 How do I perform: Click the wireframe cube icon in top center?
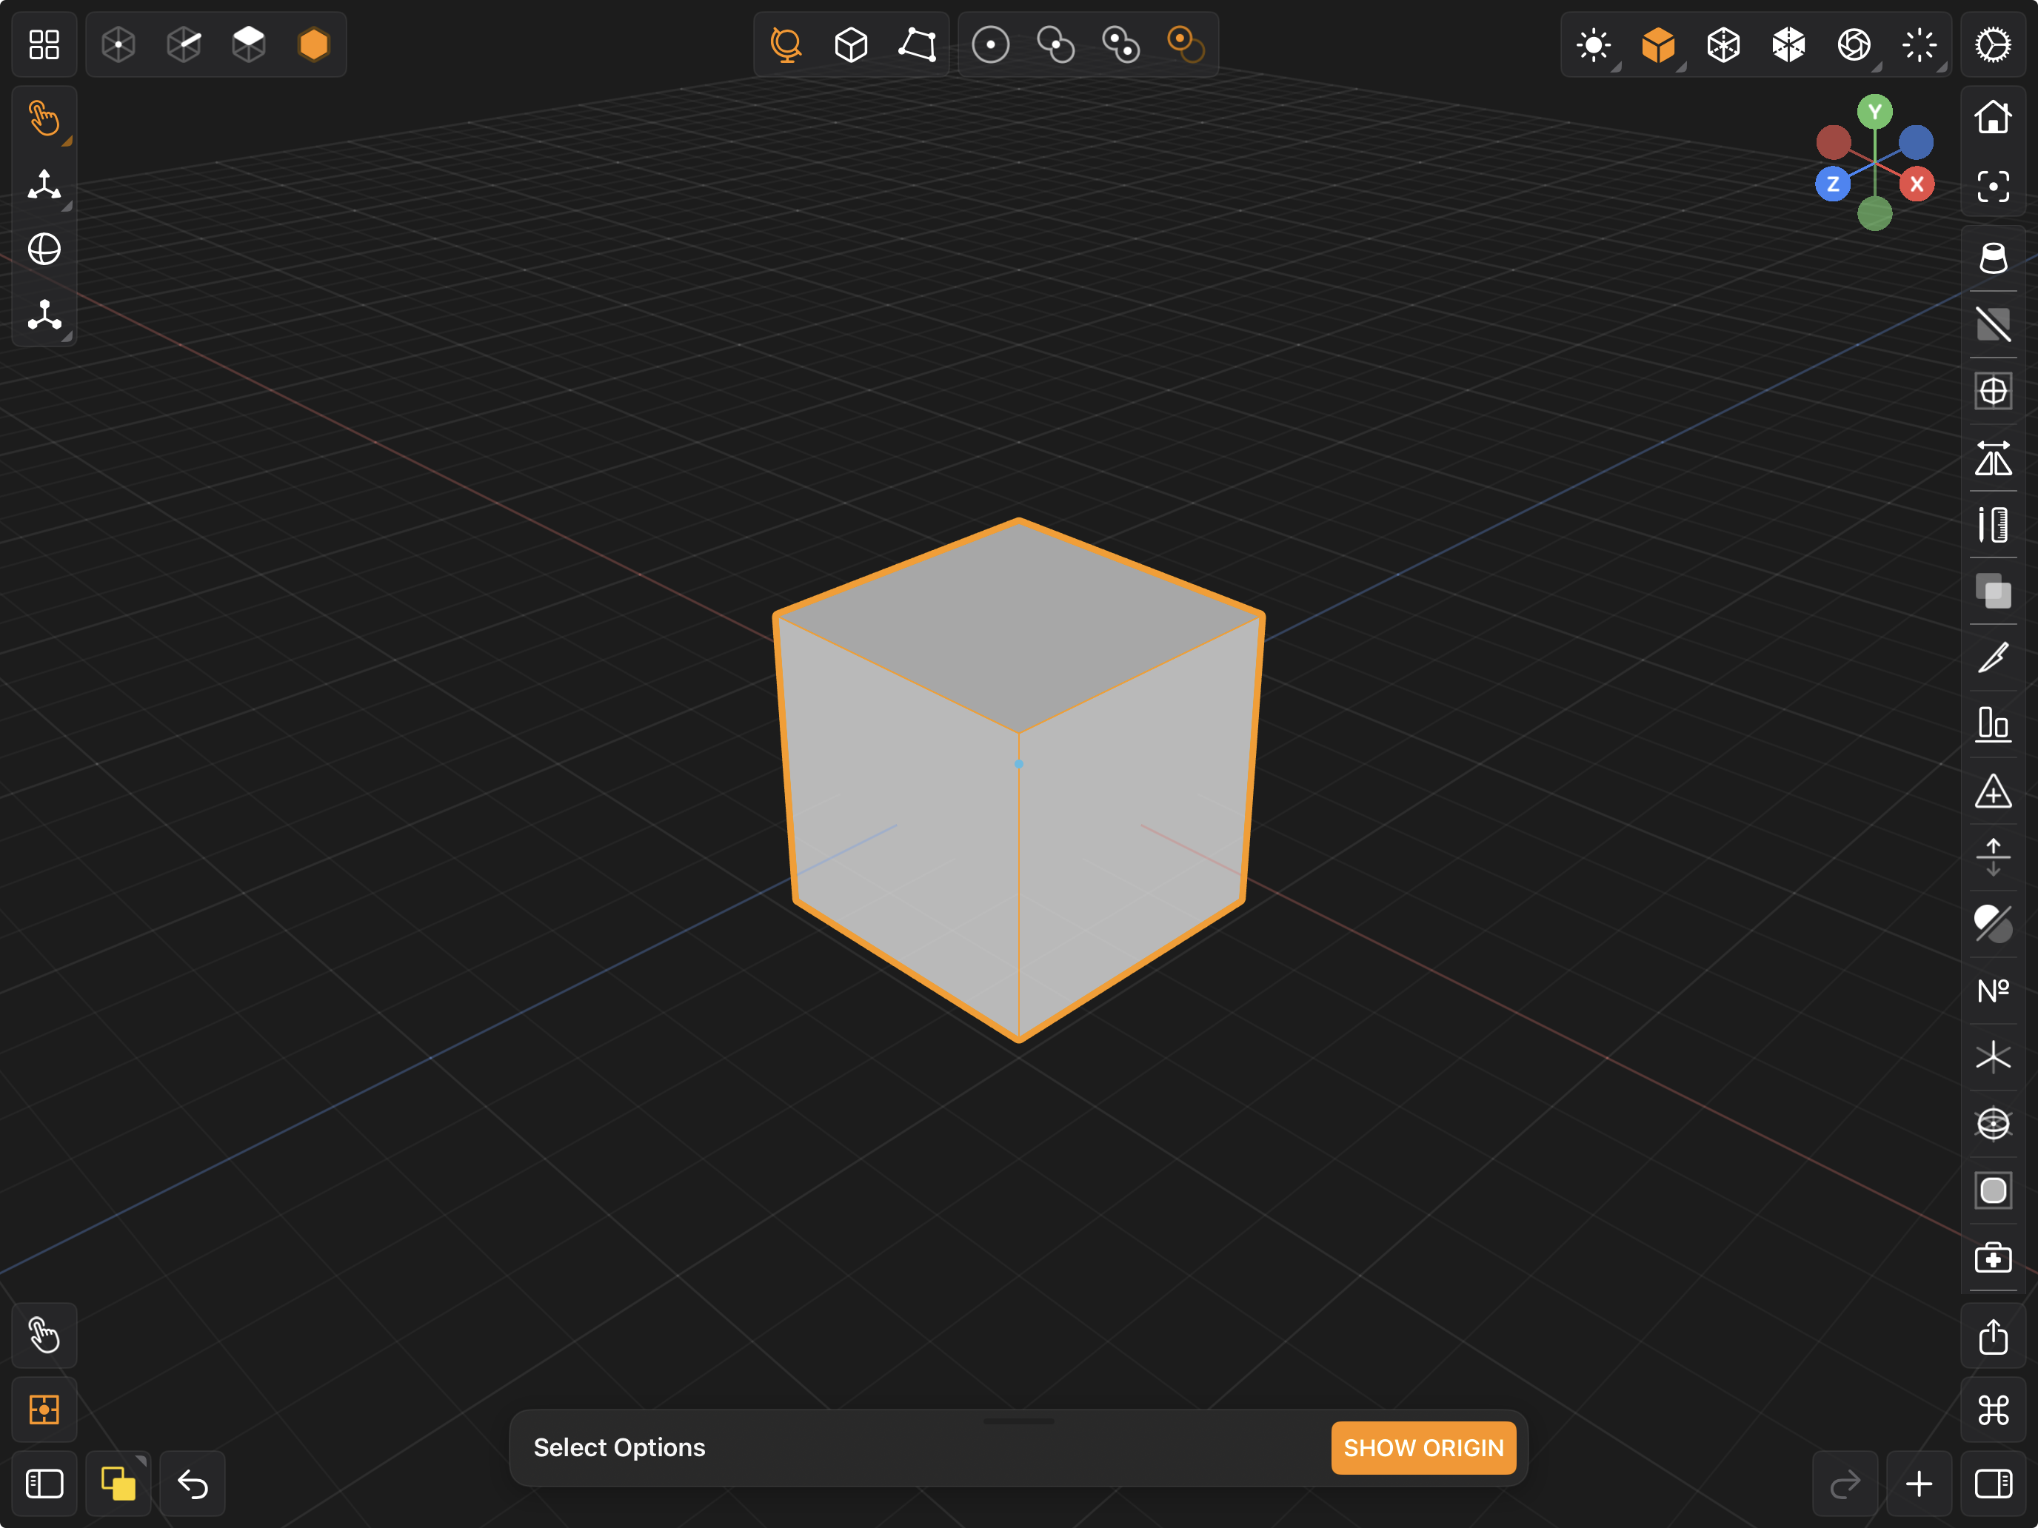click(x=852, y=44)
